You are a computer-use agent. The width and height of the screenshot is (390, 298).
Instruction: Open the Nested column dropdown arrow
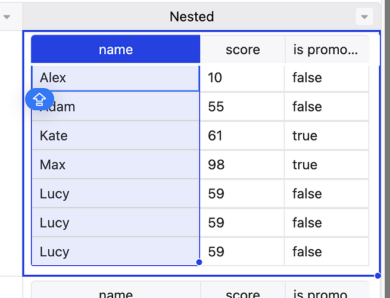coord(364,17)
